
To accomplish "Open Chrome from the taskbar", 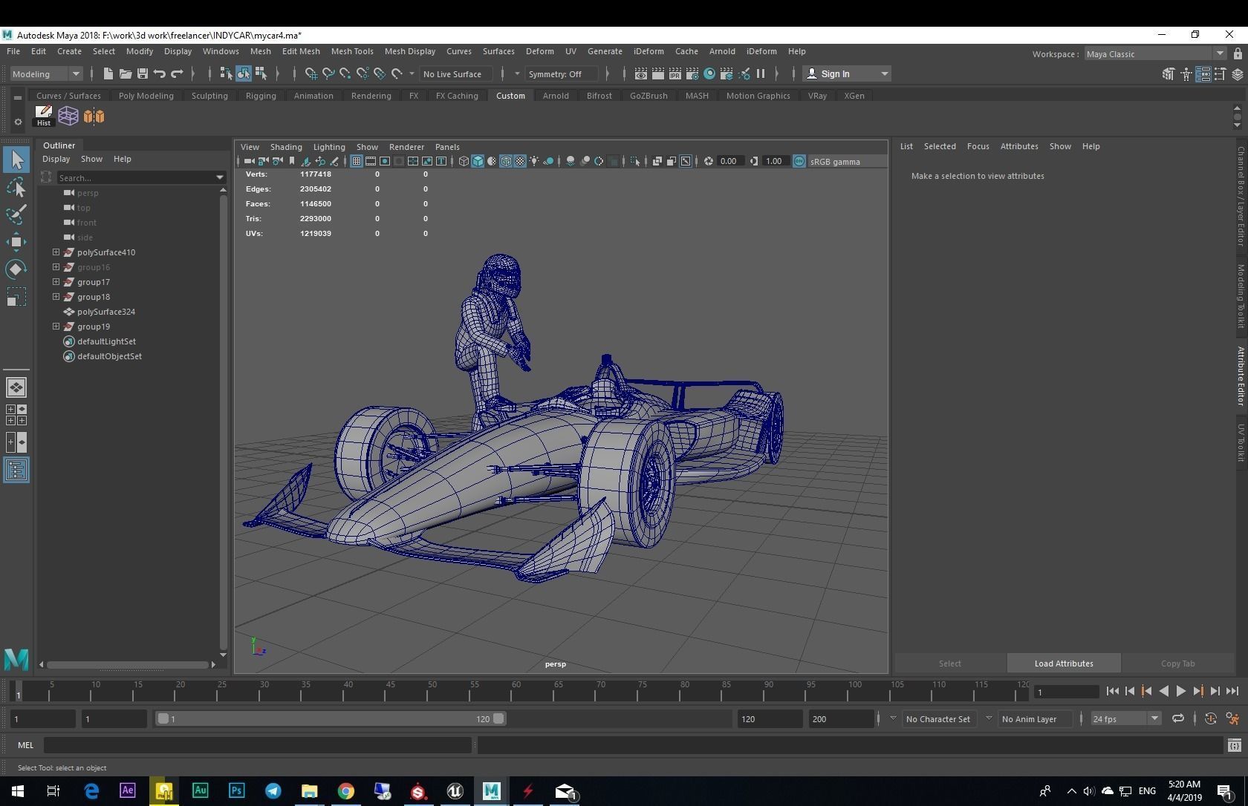I will tap(345, 791).
